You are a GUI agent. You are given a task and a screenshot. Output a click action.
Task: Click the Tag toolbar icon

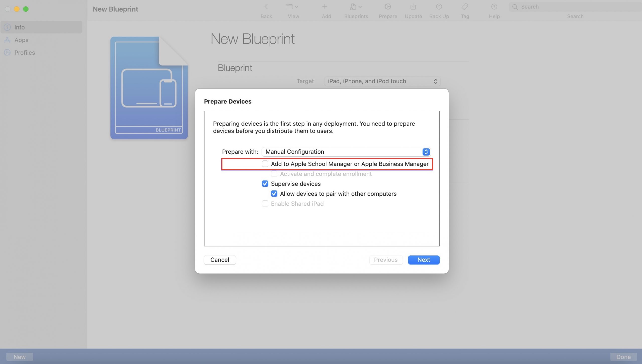[465, 7]
